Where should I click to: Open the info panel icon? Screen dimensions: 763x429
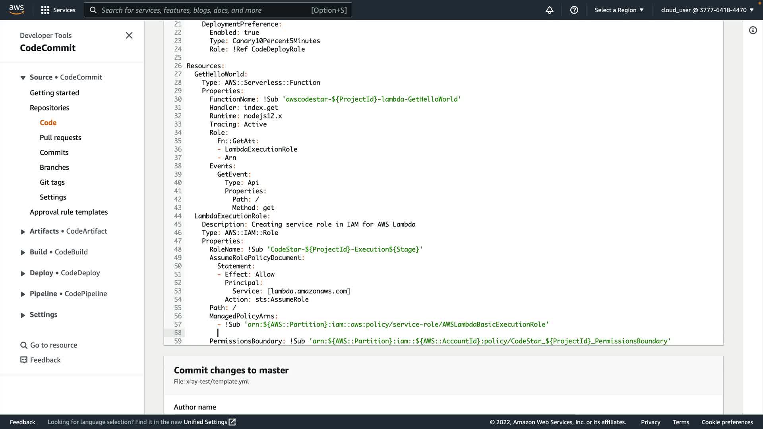[753, 30]
